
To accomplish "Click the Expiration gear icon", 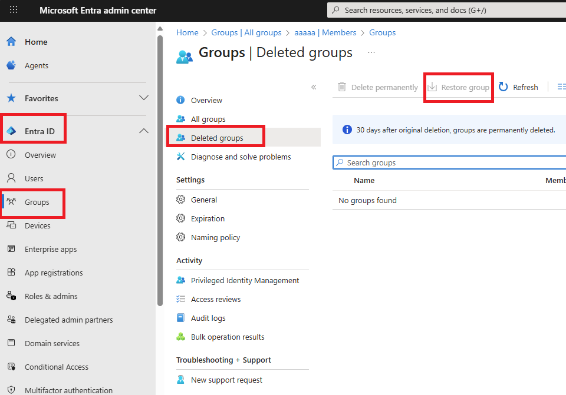I will tap(180, 218).
